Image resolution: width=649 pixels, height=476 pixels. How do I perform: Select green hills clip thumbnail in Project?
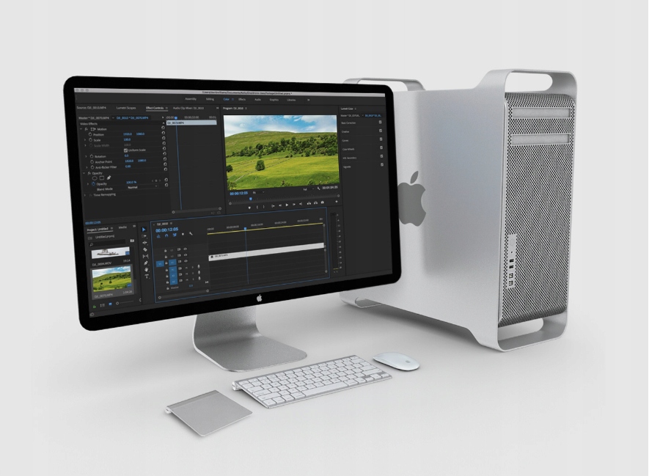tap(111, 279)
